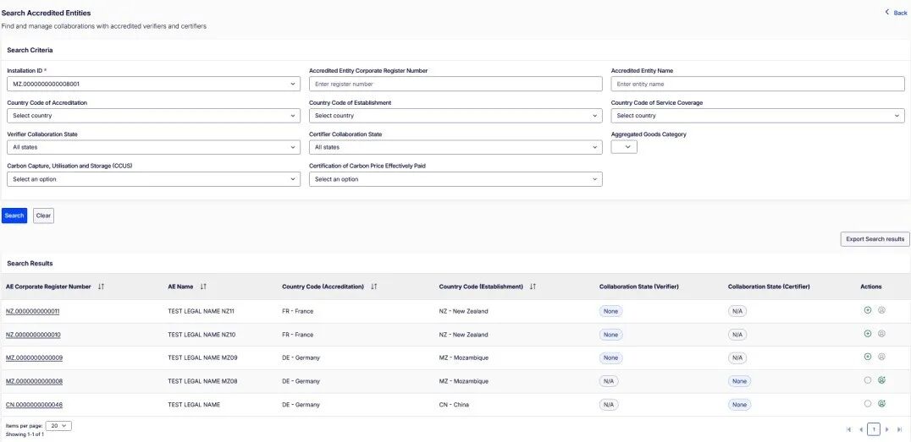Click 'TEST LEGAL NAME MZ09' cell
The height and width of the screenshot is (442, 911).
pos(202,357)
